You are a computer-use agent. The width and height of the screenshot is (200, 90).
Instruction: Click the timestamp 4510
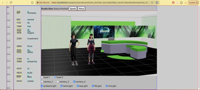[19, 68]
